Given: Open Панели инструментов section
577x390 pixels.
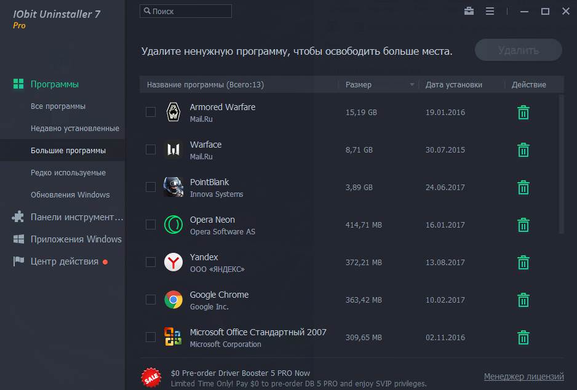Looking at the screenshot, I should tap(77, 217).
